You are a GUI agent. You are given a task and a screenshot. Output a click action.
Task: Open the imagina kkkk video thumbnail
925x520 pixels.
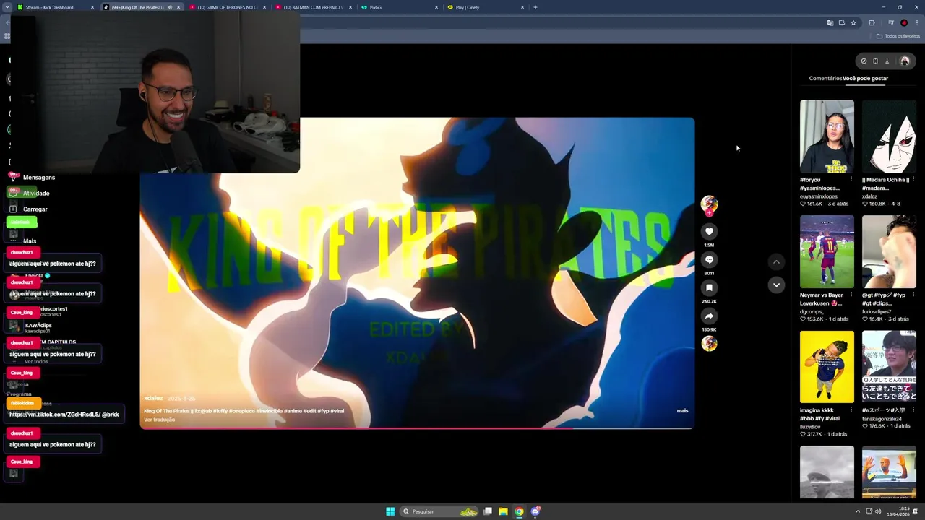click(x=827, y=366)
